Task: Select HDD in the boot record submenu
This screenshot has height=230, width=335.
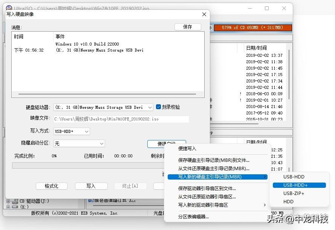Action: 288,201
